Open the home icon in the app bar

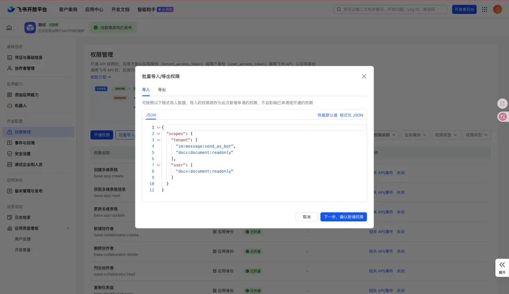[9, 28]
